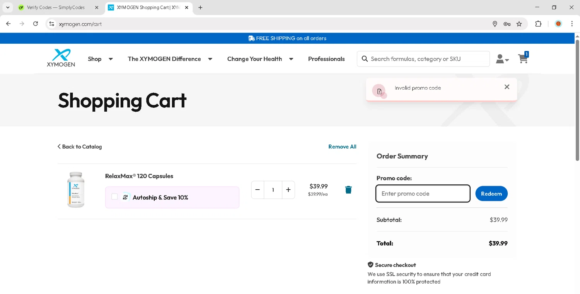Click the location pin icon in address bar
This screenshot has width=580, height=294.
pyautogui.click(x=495, y=24)
